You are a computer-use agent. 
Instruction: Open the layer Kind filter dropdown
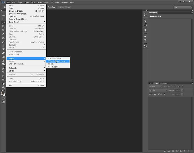click(156, 86)
